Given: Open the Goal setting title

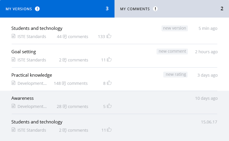Looking at the screenshot, I should click(24, 52).
